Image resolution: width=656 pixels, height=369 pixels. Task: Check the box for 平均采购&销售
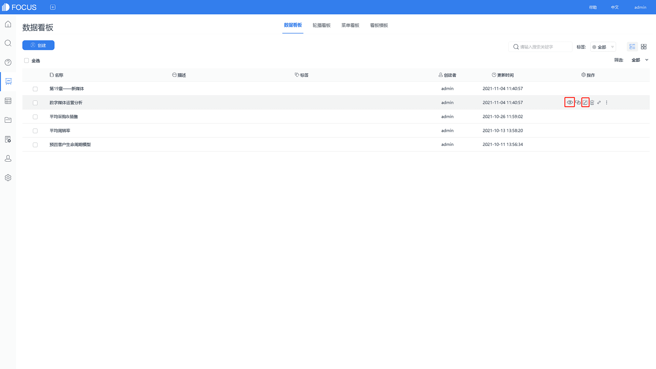tap(35, 117)
